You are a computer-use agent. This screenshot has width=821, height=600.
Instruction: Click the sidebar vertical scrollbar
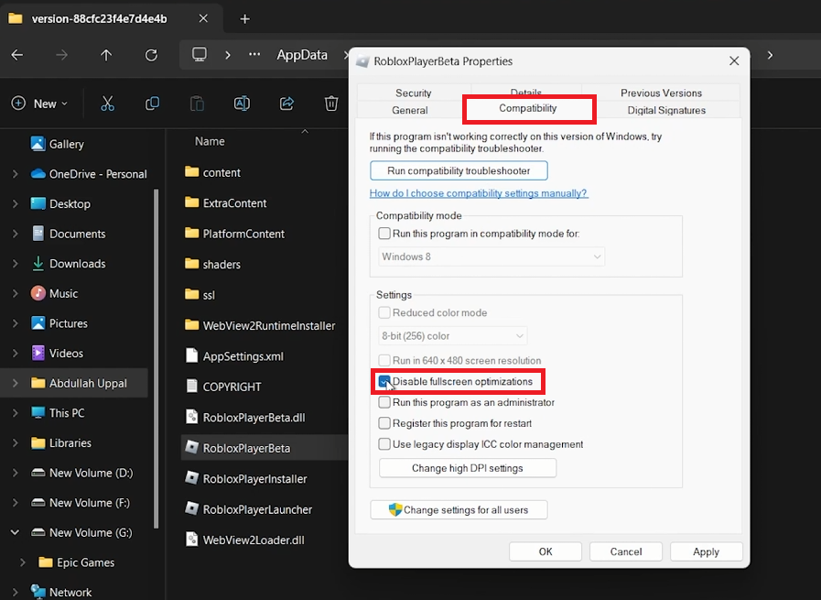coord(156,358)
